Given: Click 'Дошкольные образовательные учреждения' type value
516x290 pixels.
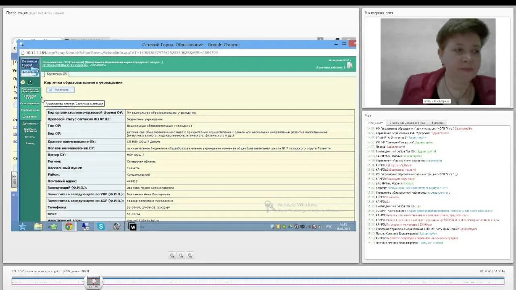Looking at the screenshot, I should [159, 126].
